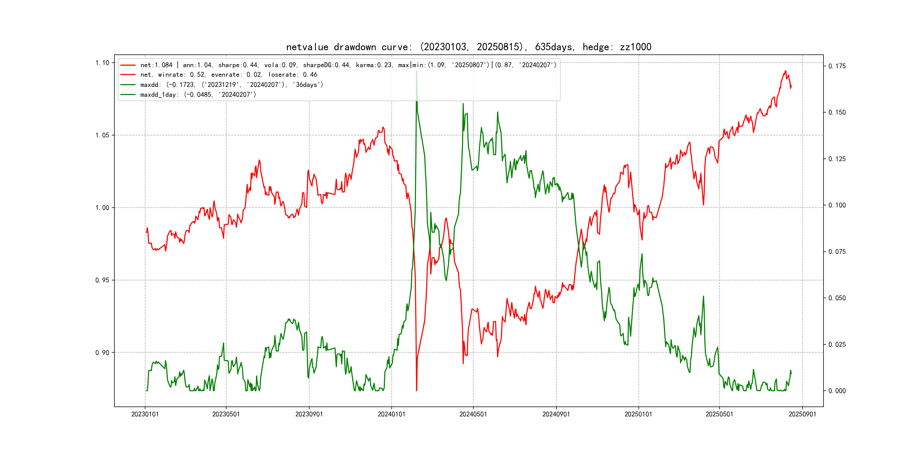Screen dimensions: 915x457
Task: Click the 20250901 x-axis tick label
Action: point(802,414)
